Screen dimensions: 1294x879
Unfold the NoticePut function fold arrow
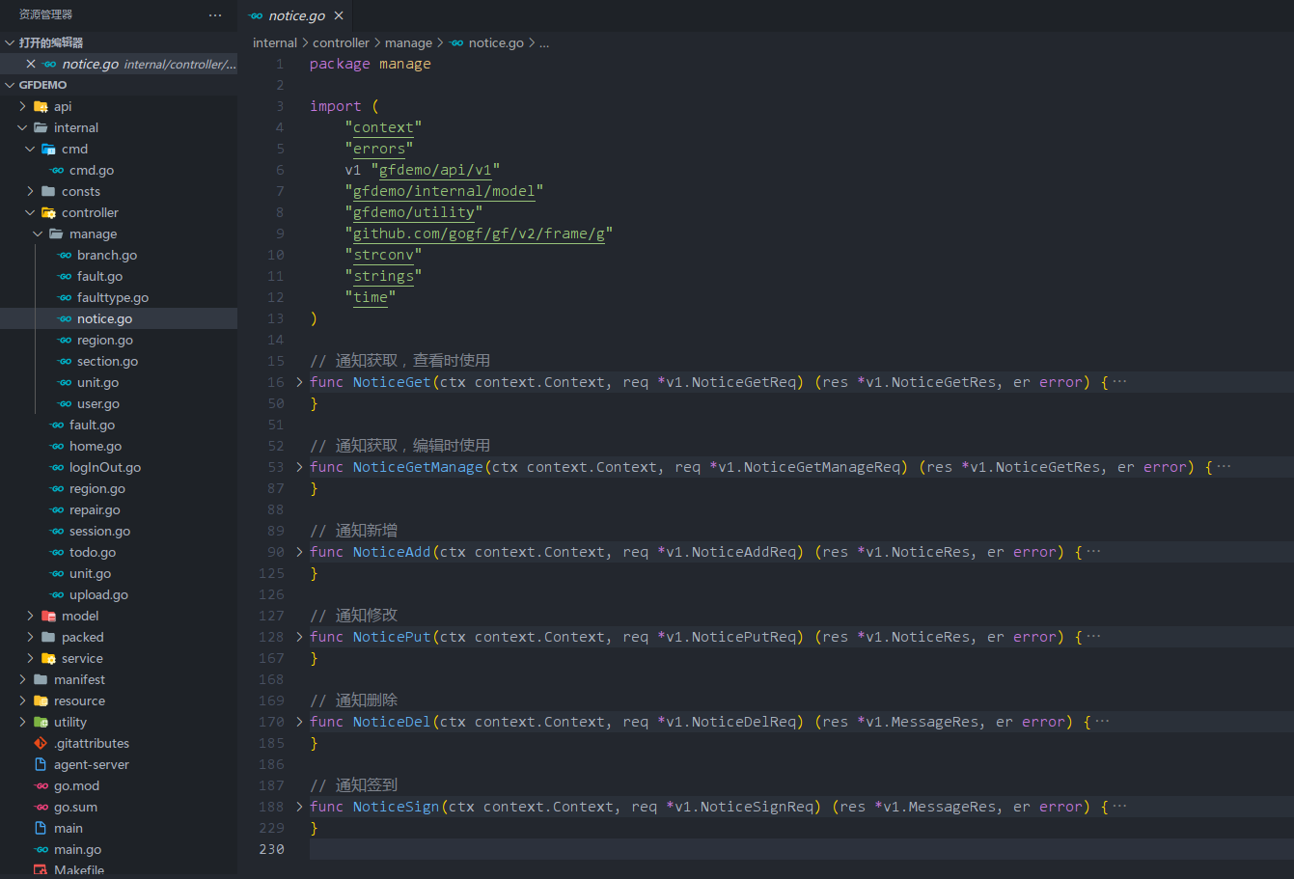[x=299, y=637]
